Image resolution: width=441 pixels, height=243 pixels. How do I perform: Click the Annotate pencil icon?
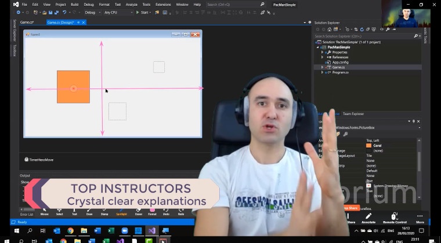click(x=368, y=217)
